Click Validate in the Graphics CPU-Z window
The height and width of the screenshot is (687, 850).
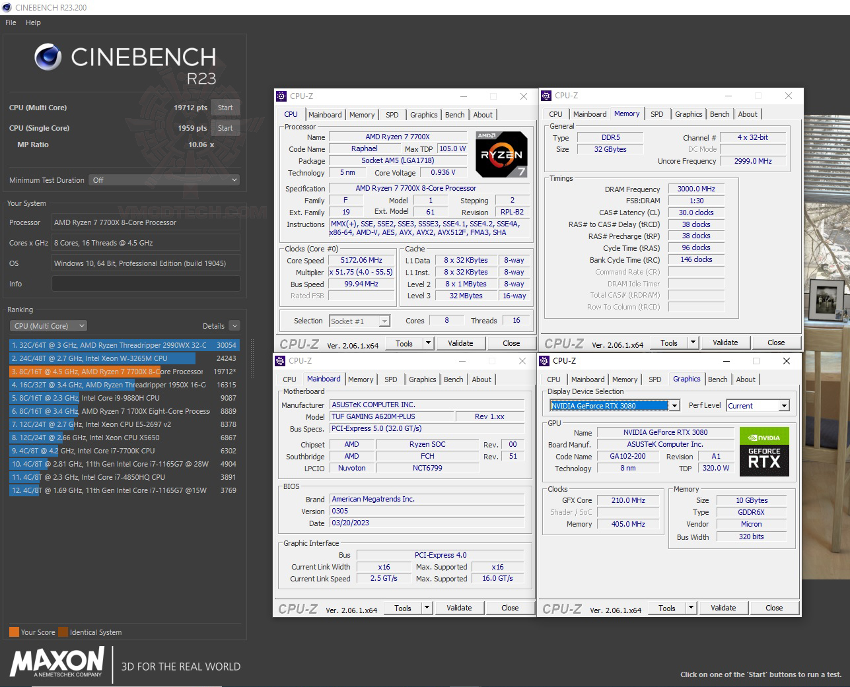pyautogui.click(x=723, y=607)
